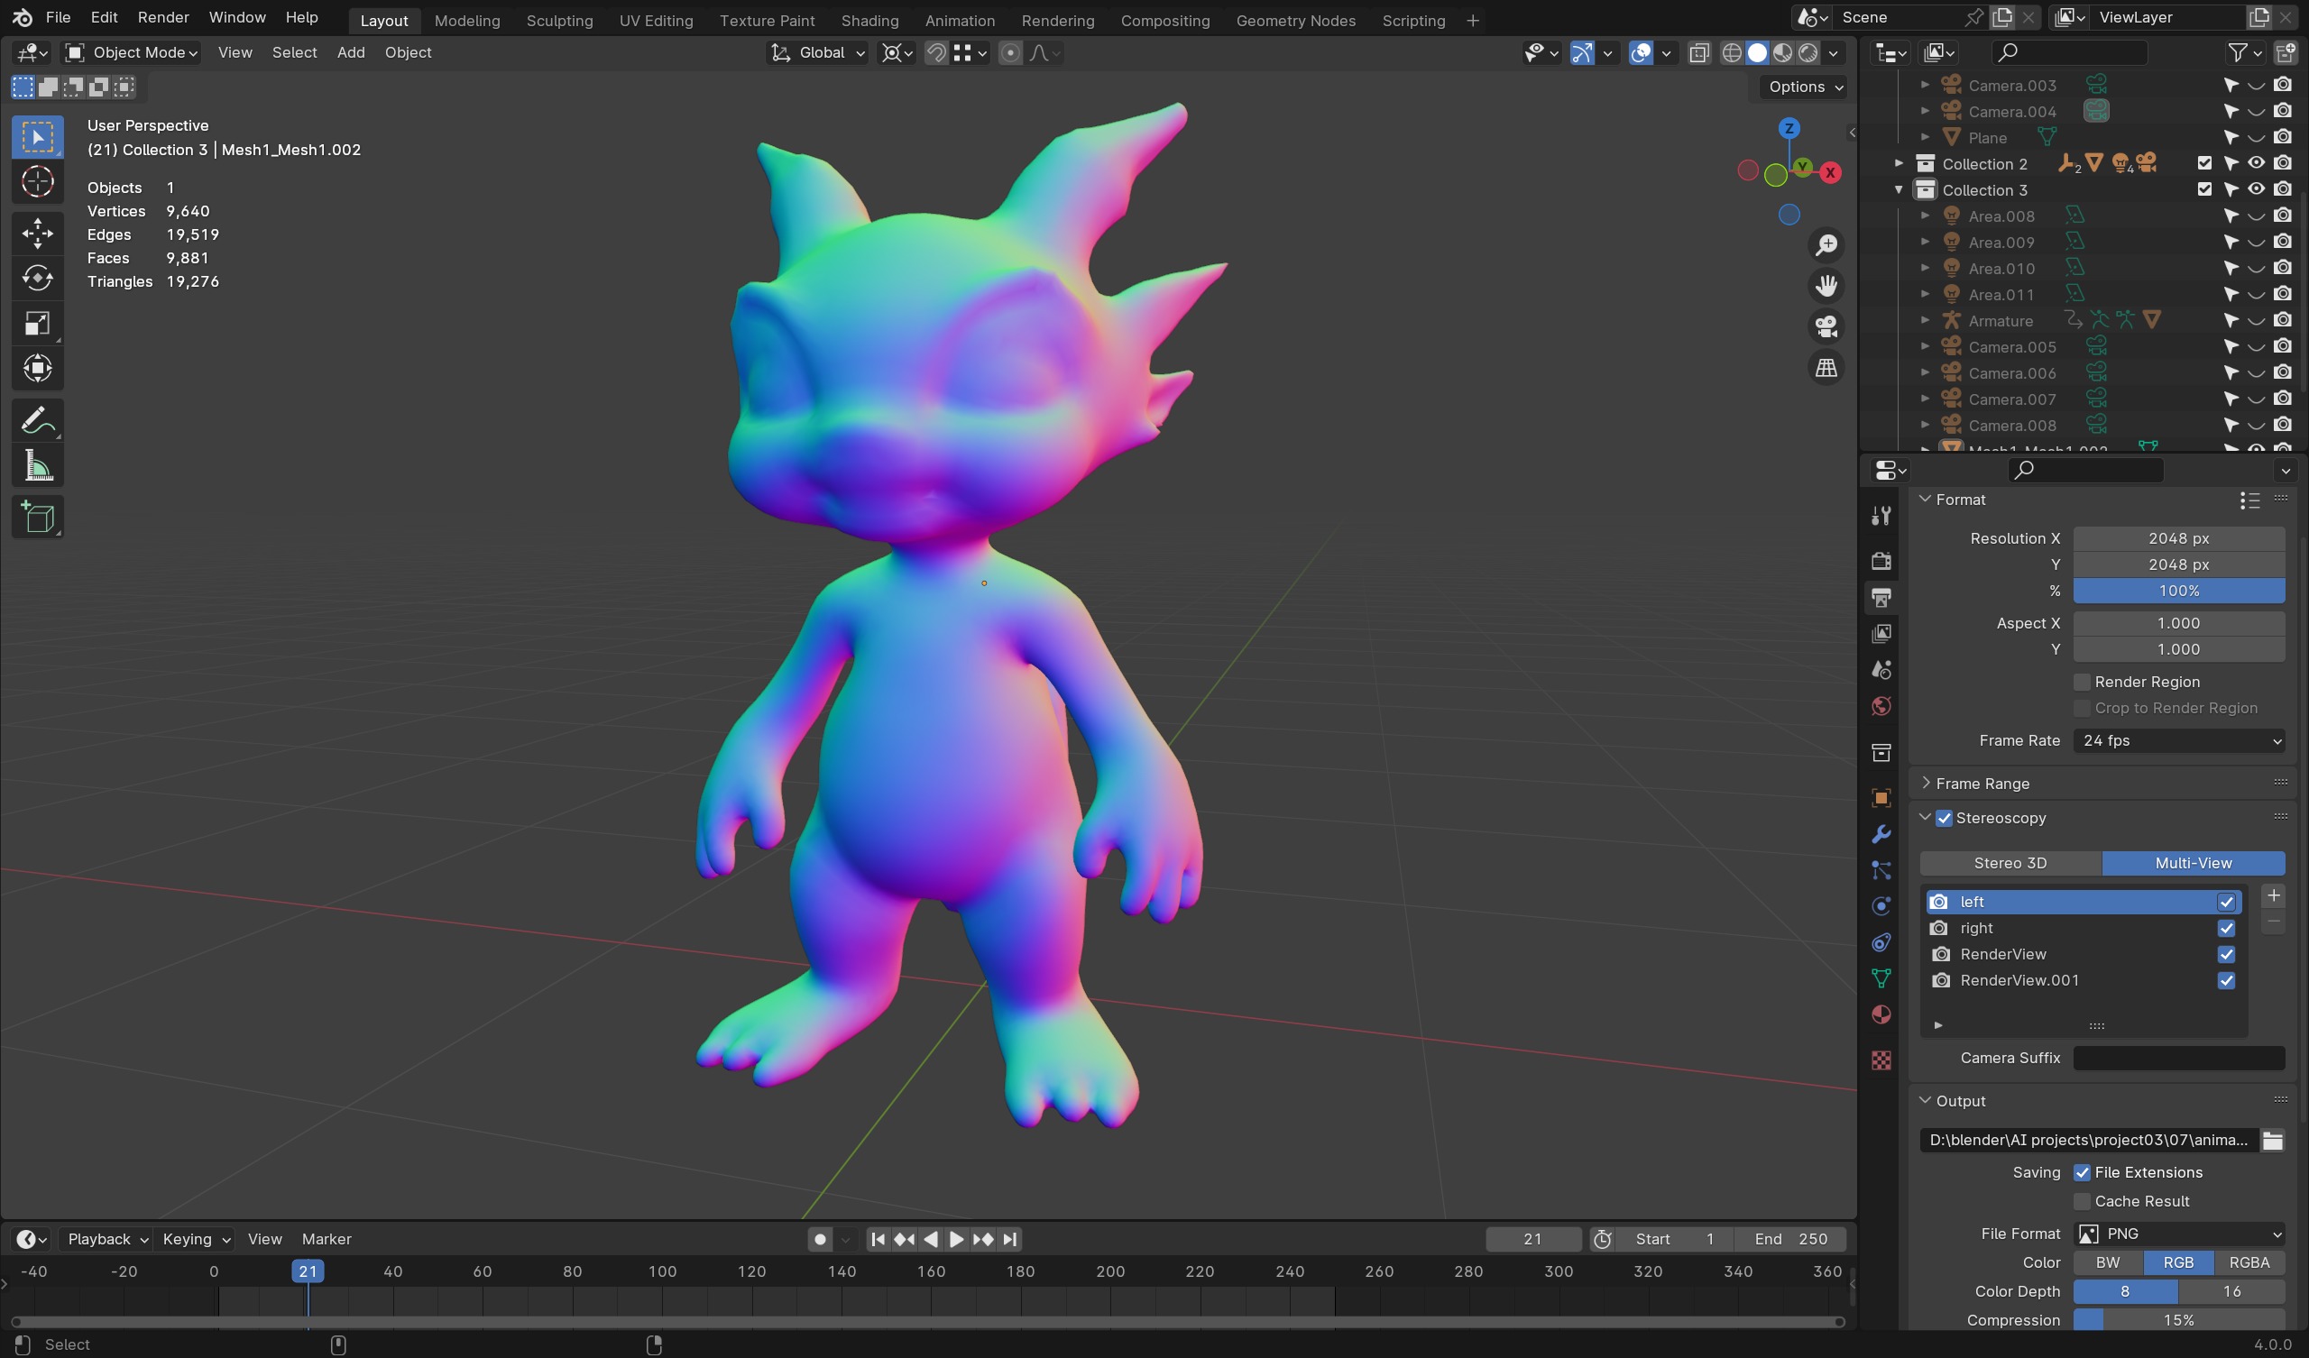Open the Object Mode dropdown
This screenshot has height=1358, width=2309.
[x=131, y=53]
